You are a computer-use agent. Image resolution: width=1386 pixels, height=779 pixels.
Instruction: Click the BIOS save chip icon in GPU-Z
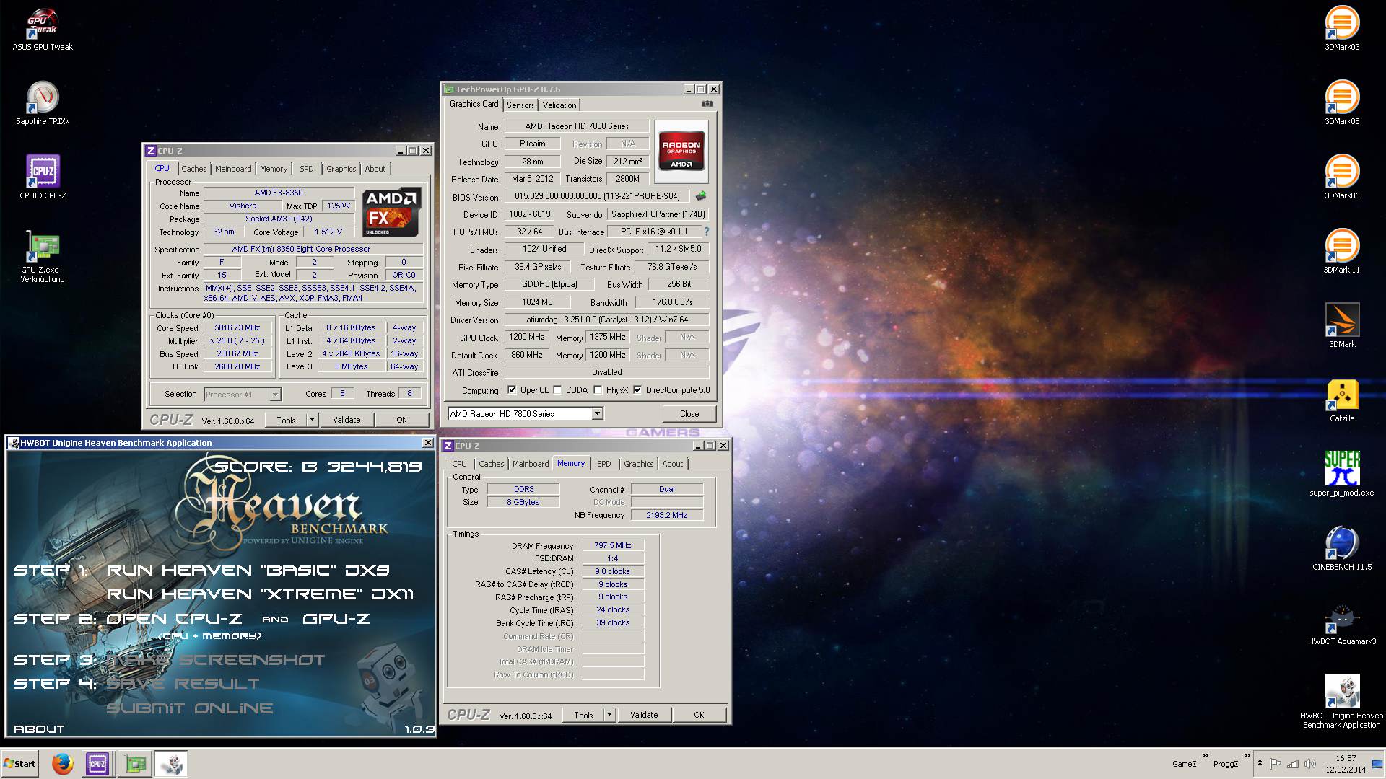700,196
